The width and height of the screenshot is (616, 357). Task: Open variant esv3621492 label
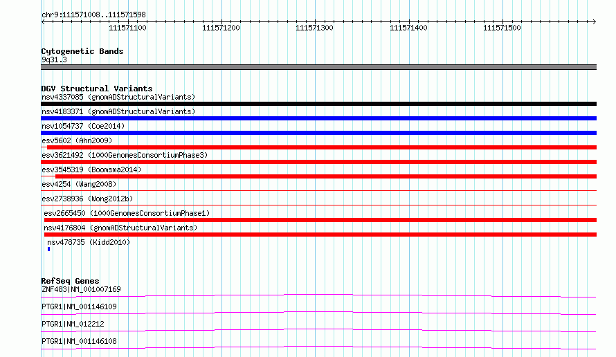click(x=125, y=155)
